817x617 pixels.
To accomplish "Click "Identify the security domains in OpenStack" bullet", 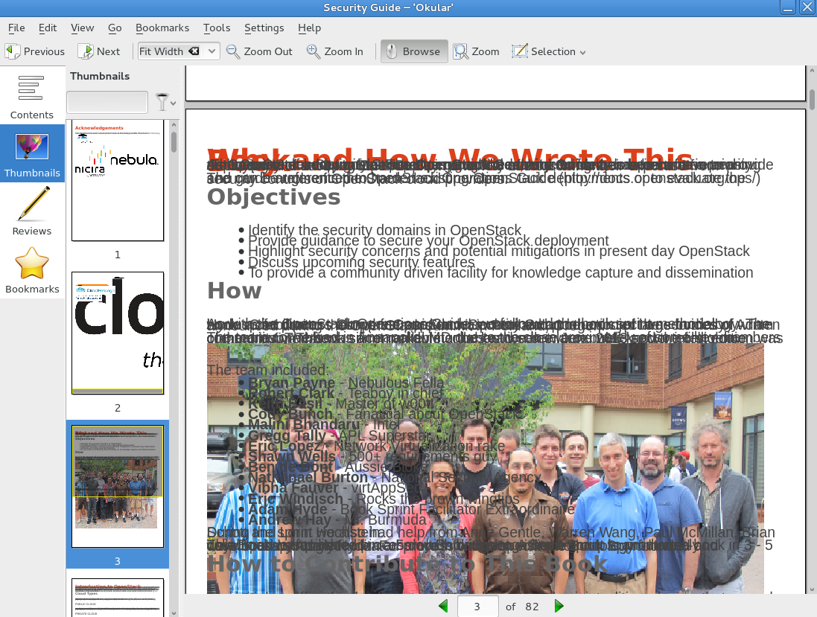I will click(384, 230).
